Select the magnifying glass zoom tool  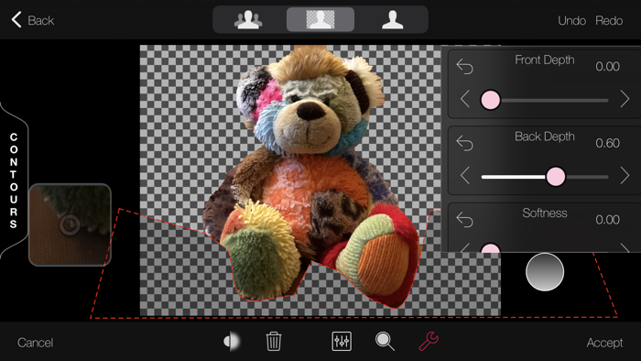pos(385,342)
